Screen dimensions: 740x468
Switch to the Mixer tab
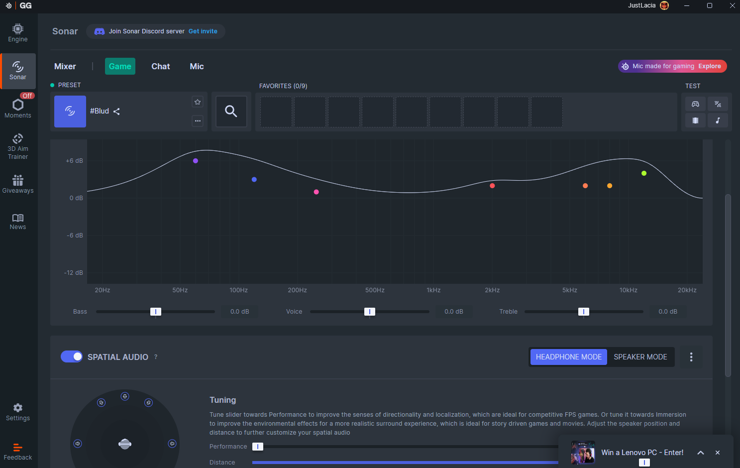[65, 66]
